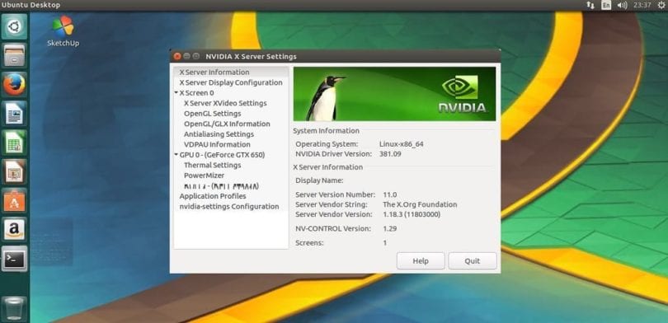The width and height of the screenshot is (668, 323).
Task: Collapse the X Screen 0 tree node
Action: pyautogui.click(x=176, y=93)
